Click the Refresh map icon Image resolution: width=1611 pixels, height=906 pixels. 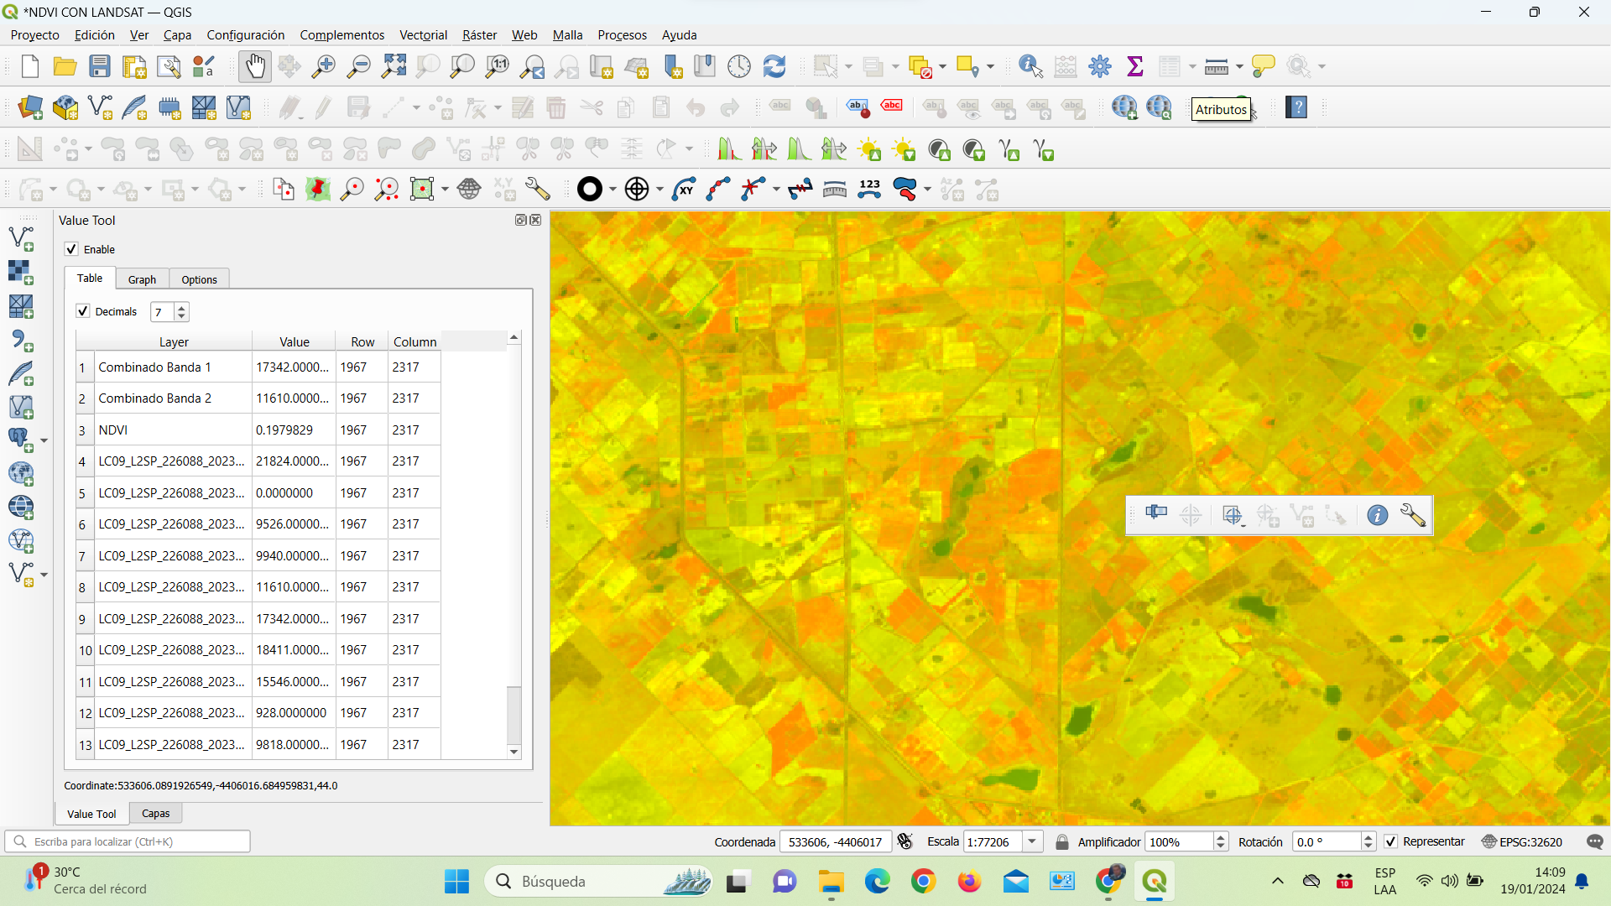pos(774,66)
